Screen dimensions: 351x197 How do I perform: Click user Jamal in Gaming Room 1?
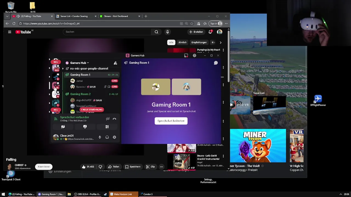point(80,81)
